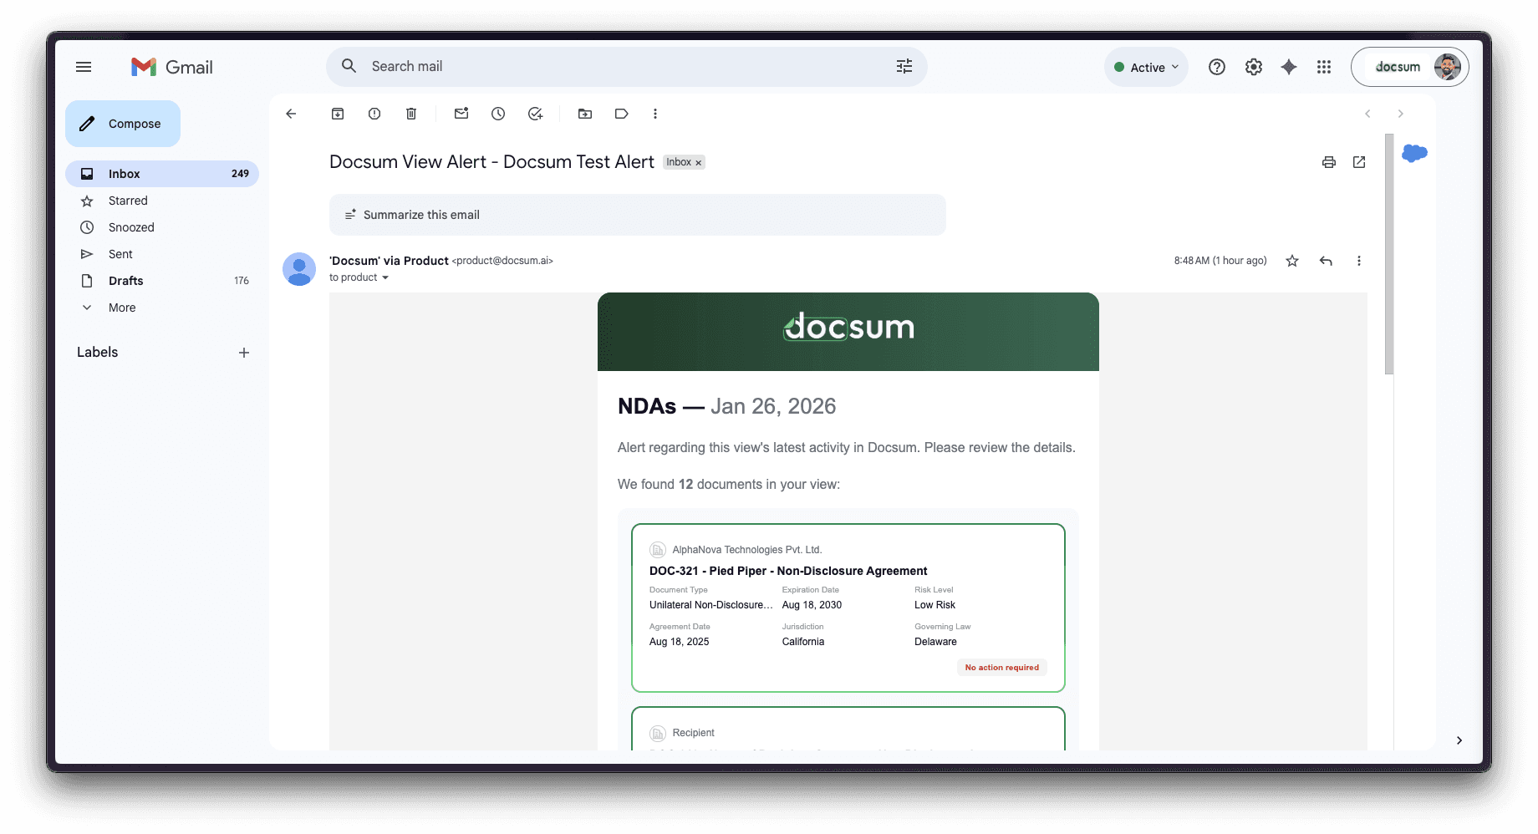Click the Low Risk value
Viewport: 1538px width, 834px height.
[935, 605]
